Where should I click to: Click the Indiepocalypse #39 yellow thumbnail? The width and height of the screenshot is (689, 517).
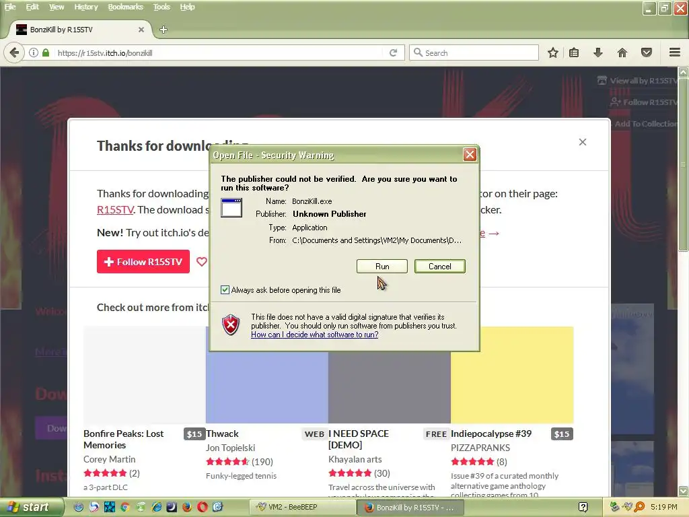(x=512, y=375)
